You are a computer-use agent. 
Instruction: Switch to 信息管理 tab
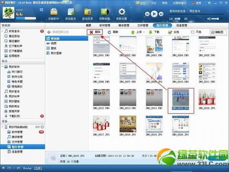pyautogui.click(x=182, y=26)
